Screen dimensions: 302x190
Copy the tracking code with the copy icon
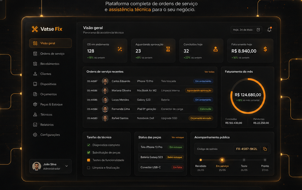265,149
